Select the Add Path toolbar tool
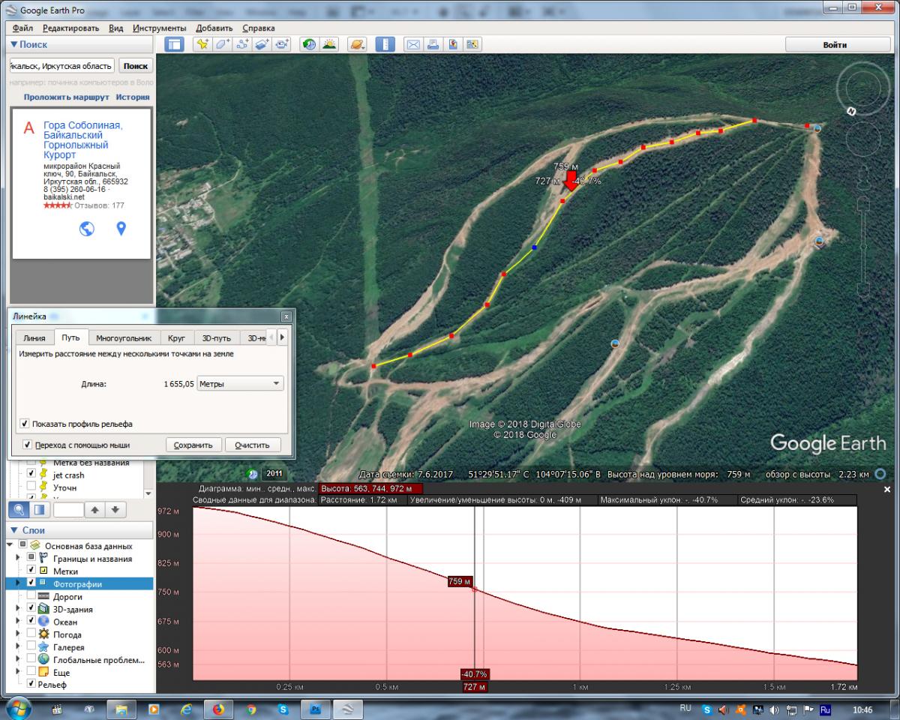The height and width of the screenshot is (720, 900). click(241, 44)
